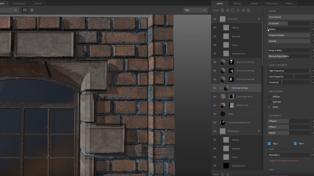The height and width of the screenshot is (176, 314).
Task: Click the Brick Concrete Left material sphere
Action: [223, 79]
